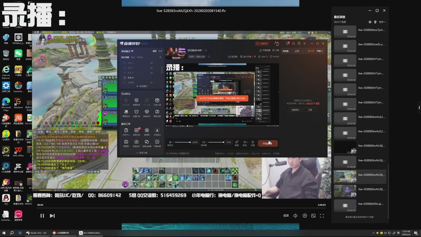This screenshot has width=421, height=237.
Task: Select the purple game thumbnail in the playlist
Action: click(345, 191)
